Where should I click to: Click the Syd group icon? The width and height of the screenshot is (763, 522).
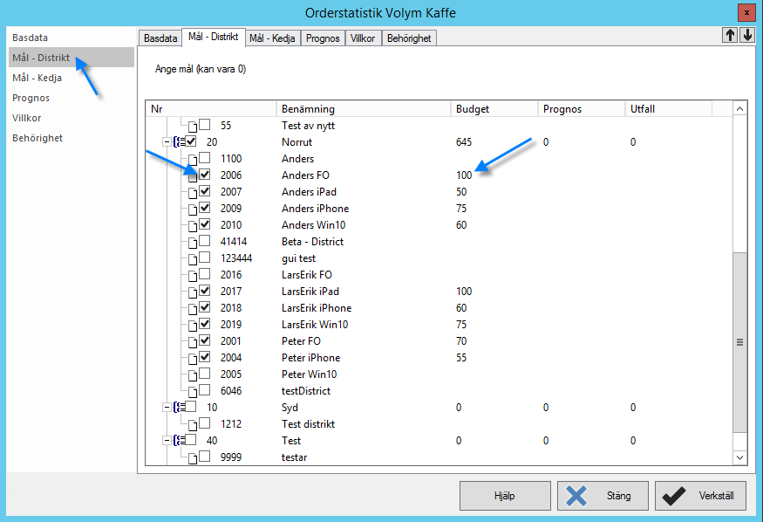(179, 407)
